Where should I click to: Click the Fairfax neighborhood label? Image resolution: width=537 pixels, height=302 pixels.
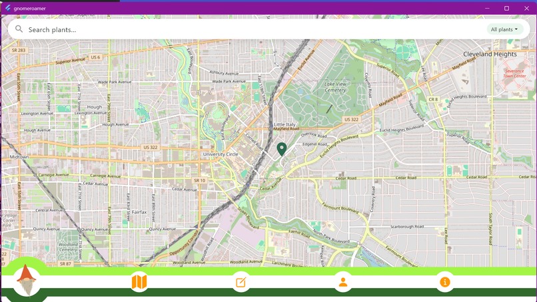[x=139, y=212]
